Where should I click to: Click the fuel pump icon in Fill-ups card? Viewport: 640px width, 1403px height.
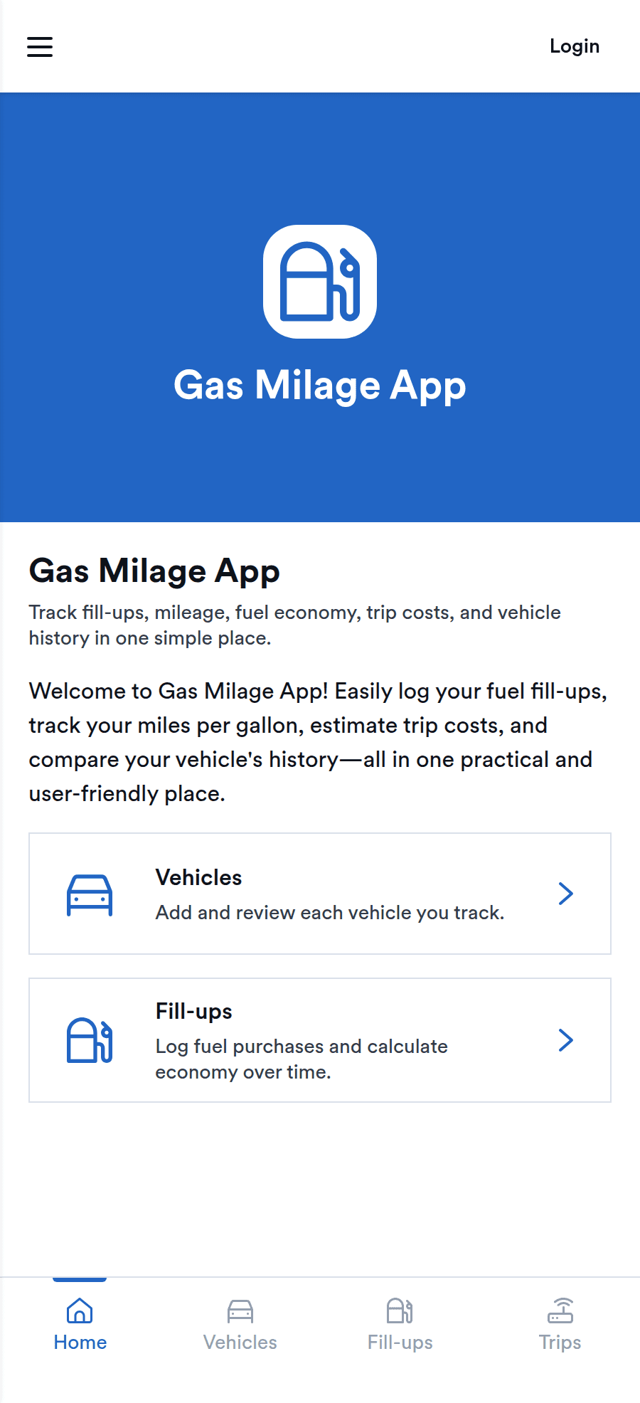[x=90, y=1040]
